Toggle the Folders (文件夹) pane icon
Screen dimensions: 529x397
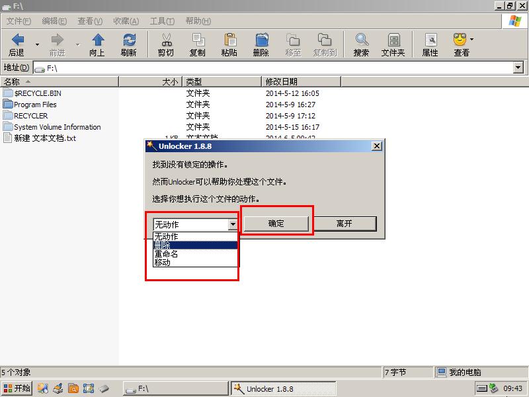click(x=393, y=40)
